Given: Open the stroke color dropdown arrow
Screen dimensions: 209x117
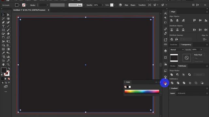Looking at the screenshot, I should (x=27, y=5).
